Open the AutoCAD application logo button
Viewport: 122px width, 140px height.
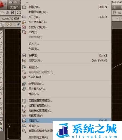(3, 5)
